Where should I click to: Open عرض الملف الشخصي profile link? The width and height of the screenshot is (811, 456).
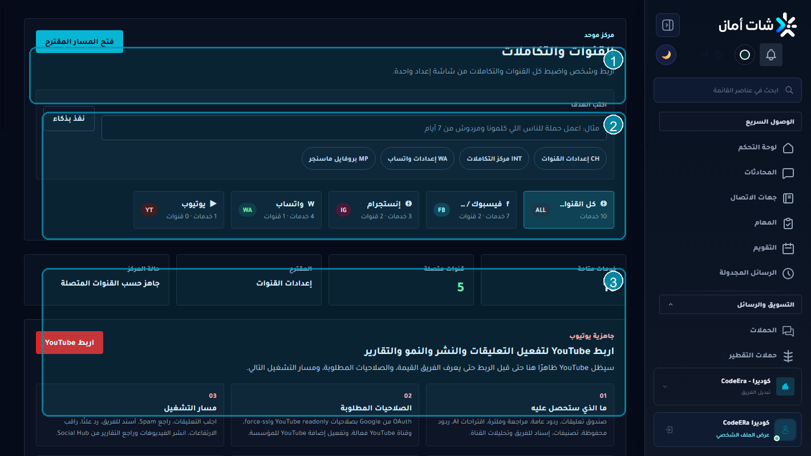(743, 435)
